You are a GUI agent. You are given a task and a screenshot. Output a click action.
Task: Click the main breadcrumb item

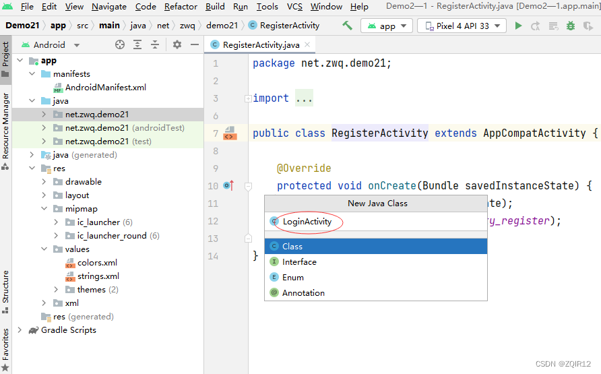coord(109,26)
